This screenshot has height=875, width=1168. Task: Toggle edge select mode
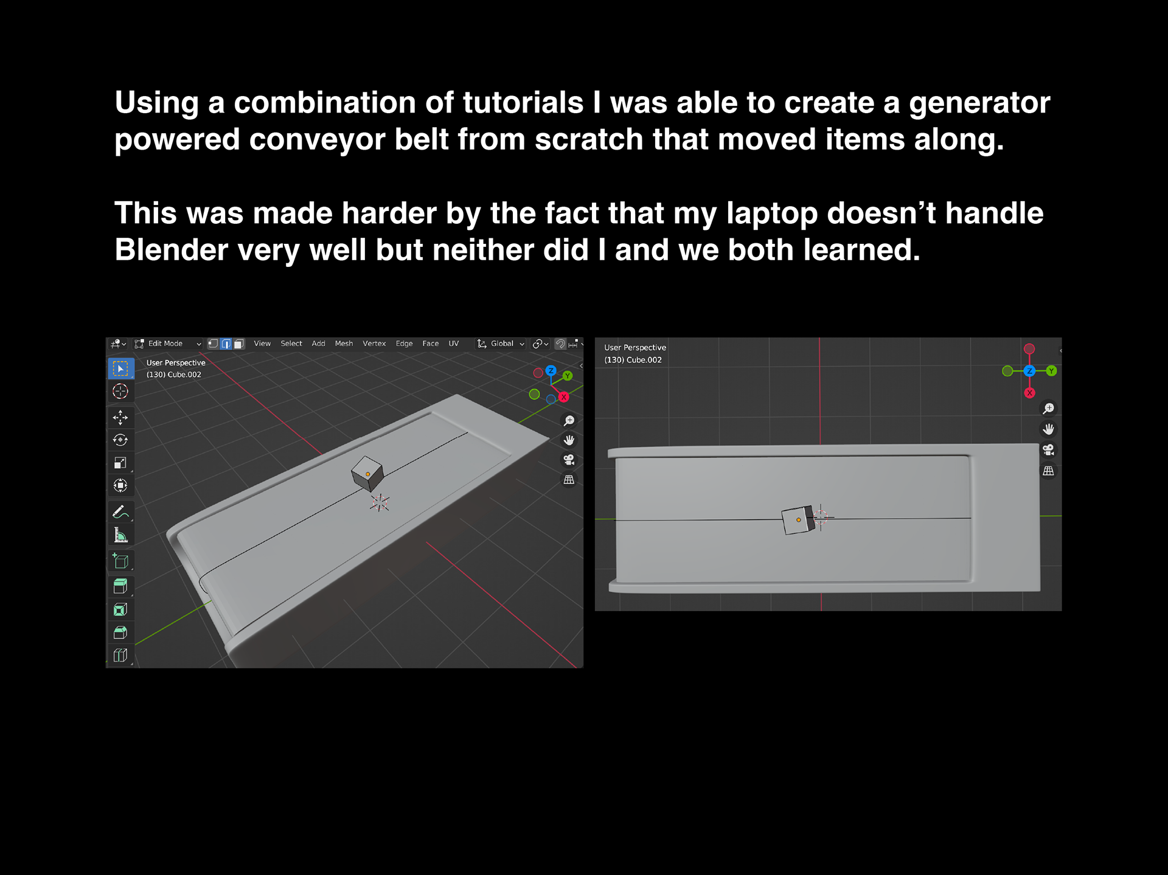coord(226,344)
